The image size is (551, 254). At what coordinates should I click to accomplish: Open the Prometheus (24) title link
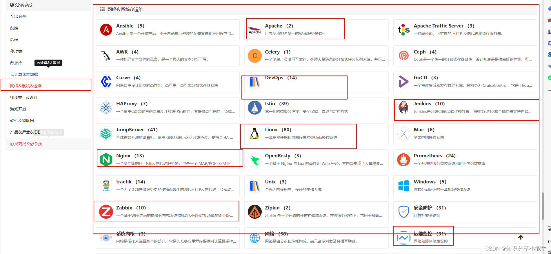[434, 156]
